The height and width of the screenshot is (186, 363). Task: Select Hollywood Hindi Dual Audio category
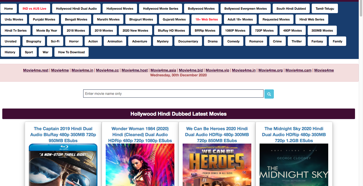(x=76, y=9)
